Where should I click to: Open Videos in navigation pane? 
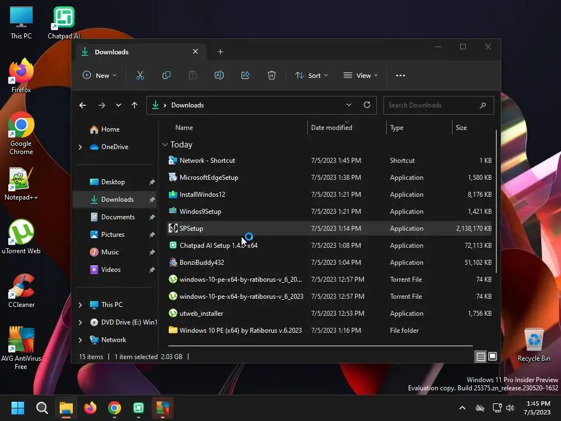pyautogui.click(x=111, y=270)
